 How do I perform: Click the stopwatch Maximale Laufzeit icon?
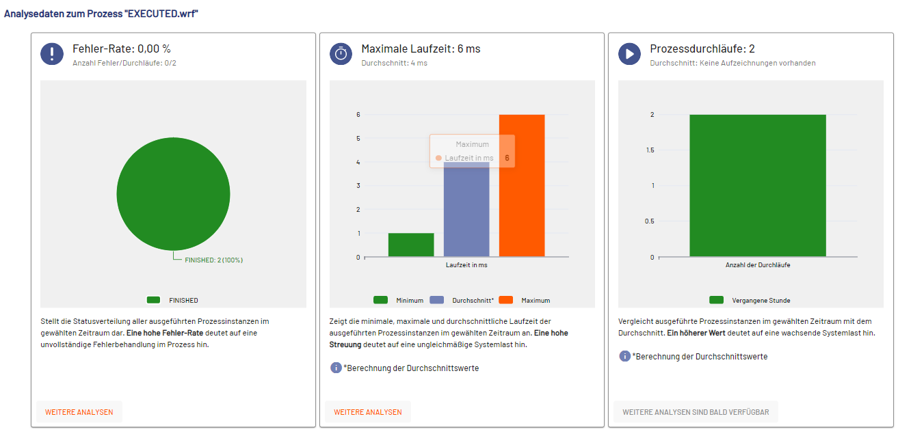click(x=341, y=54)
